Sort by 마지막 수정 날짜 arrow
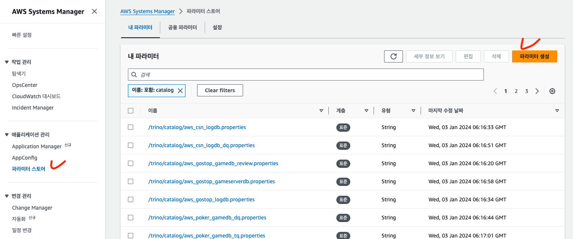Image resolution: width=573 pixels, height=239 pixels. (557, 111)
